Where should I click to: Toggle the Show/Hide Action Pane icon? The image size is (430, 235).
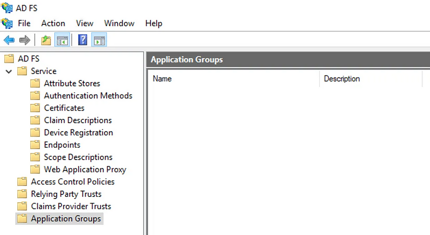99,40
